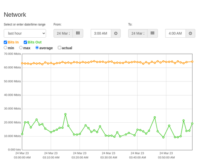Open the To date calendar picker icon
199x160 pixels.
(152, 33)
